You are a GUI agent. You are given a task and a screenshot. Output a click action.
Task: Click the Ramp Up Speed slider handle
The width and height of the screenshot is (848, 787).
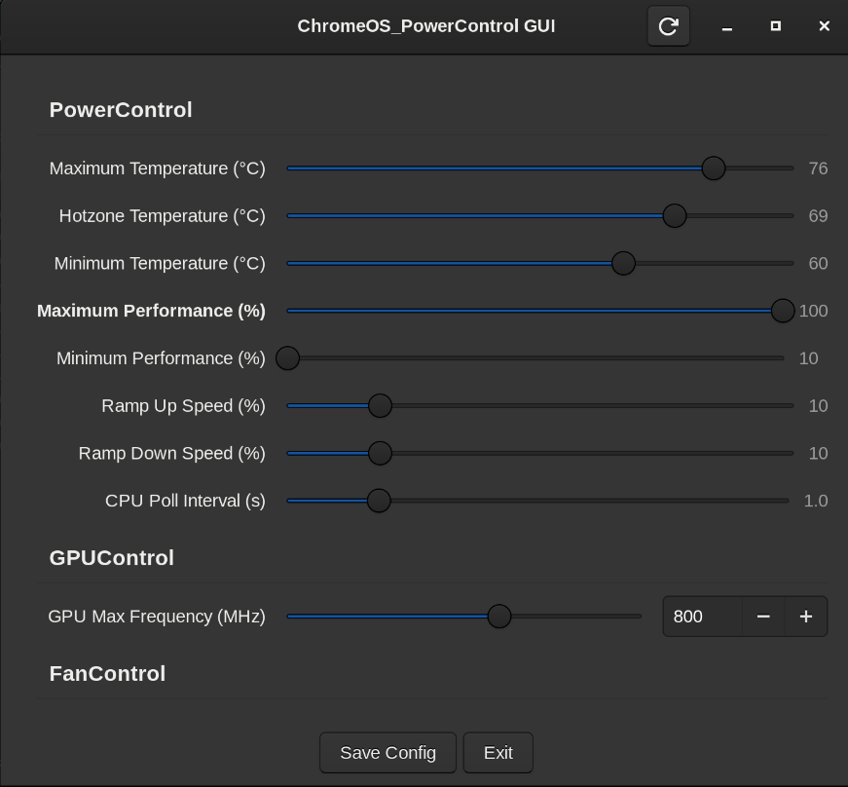click(380, 405)
